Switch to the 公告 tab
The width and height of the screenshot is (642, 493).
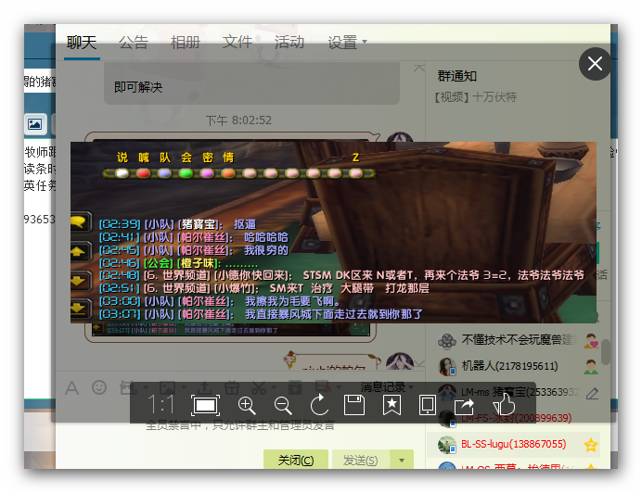pyautogui.click(x=134, y=42)
